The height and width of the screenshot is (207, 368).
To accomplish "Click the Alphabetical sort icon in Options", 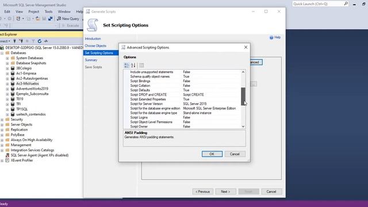I will pyautogui.click(x=133, y=65).
